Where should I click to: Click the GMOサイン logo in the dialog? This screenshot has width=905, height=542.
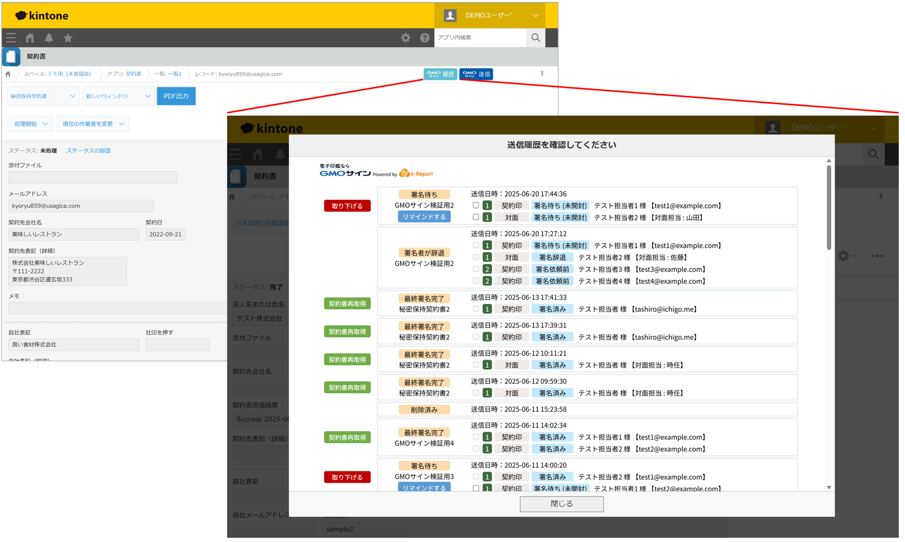coord(345,171)
